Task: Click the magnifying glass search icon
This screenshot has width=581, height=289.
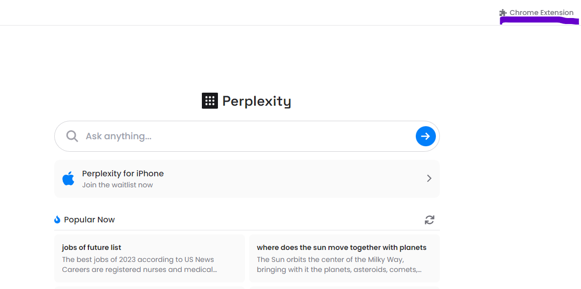Action: click(x=72, y=136)
